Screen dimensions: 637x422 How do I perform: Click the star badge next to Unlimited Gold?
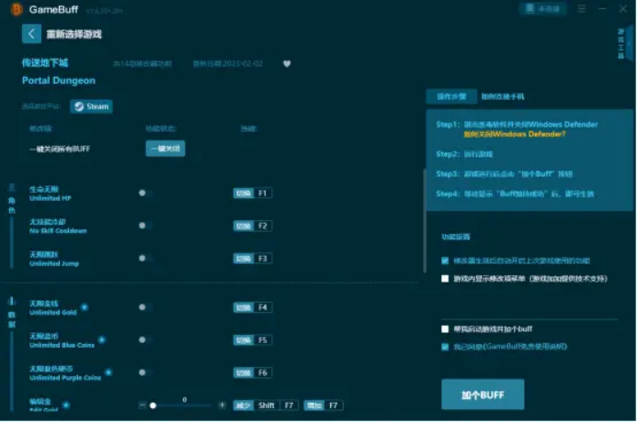[x=85, y=307]
